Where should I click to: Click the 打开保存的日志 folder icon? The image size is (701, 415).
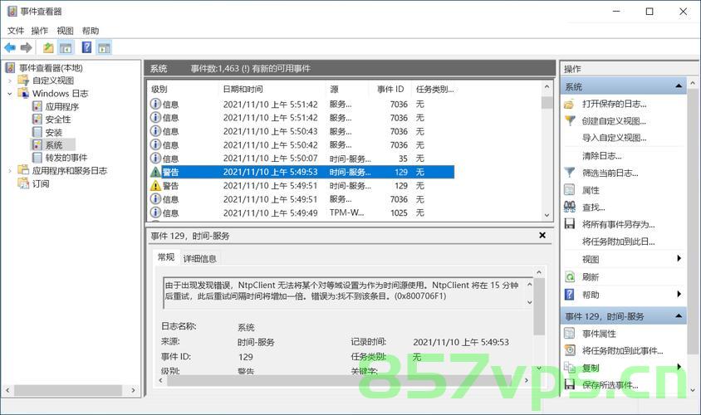coord(569,104)
